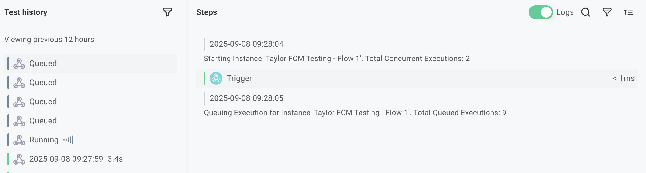Select the fourth Queued execution
The width and height of the screenshot is (646, 173).
[x=43, y=121]
